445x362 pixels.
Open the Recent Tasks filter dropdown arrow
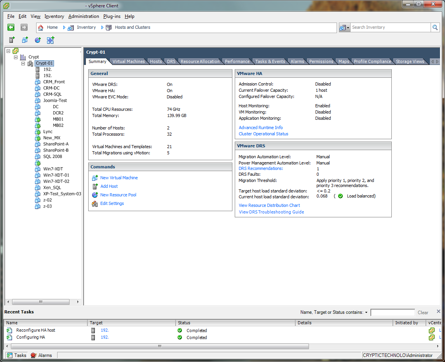pyautogui.click(x=366, y=313)
